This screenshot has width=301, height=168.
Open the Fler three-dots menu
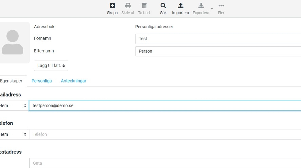click(x=221, y=6)
